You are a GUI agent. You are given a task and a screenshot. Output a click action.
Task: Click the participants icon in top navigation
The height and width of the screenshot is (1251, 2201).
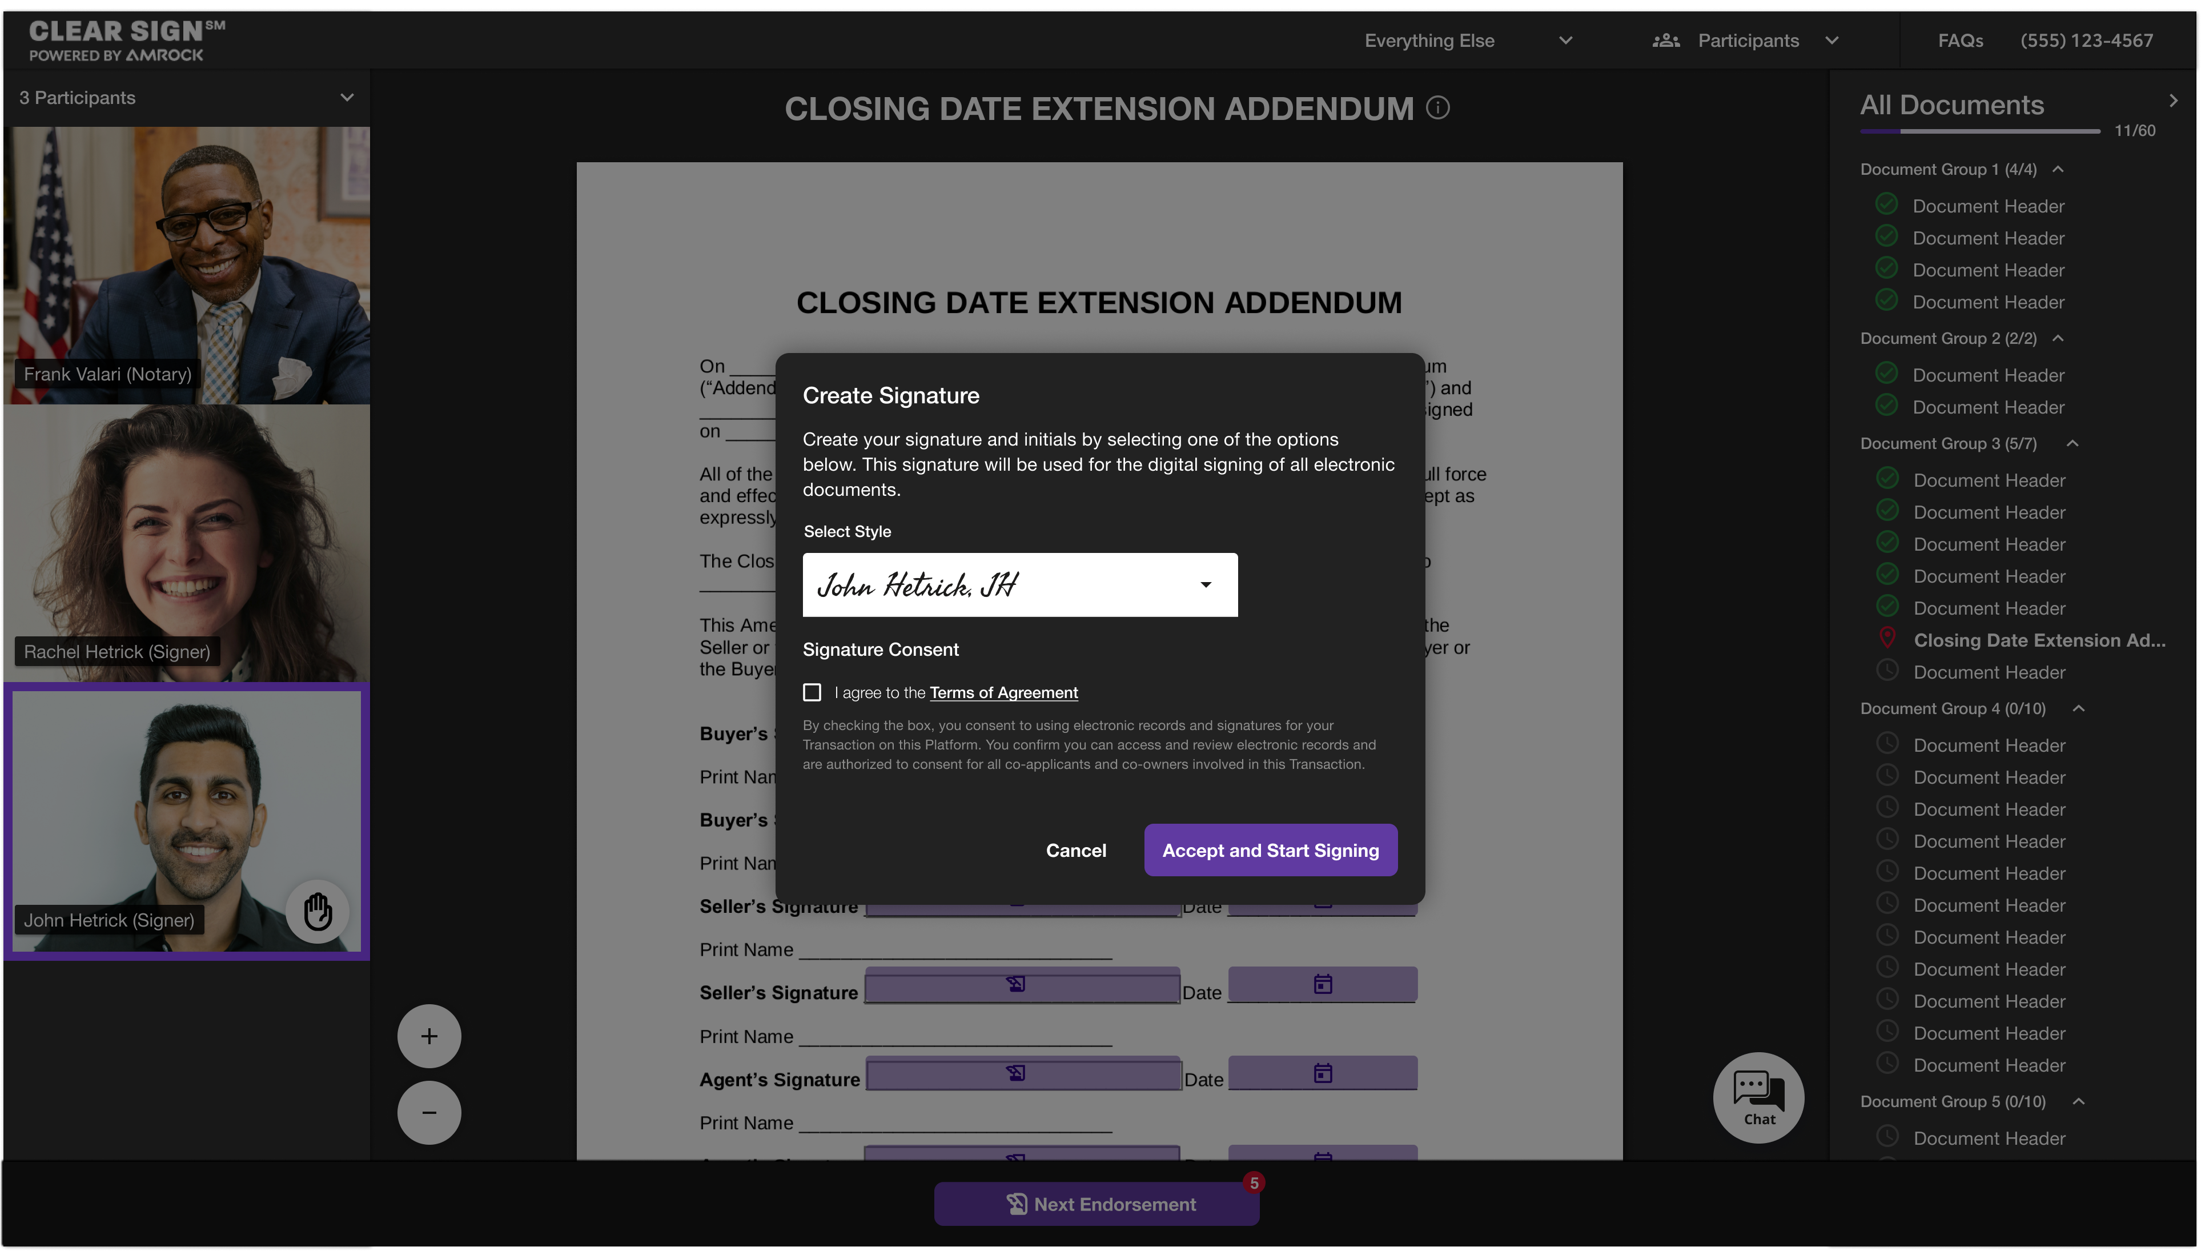[x=1664, y=41]
